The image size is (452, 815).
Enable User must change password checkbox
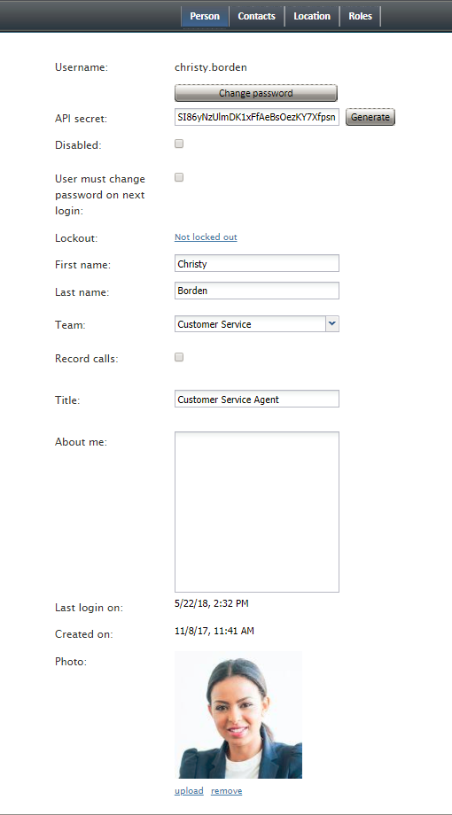(x=179, y=177)
